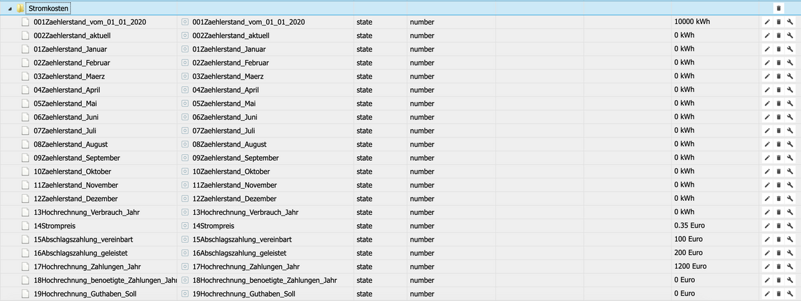Open wrench settings for 17Hochrechnung_Zahlungen_Jahr
This screenshot has height=301, width=801.
pyautogui.click(x=790, y=266)
